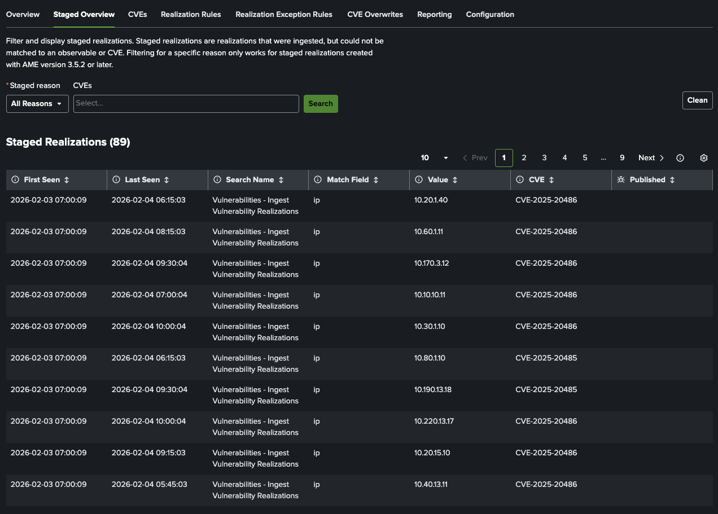The height and width of the screenshot is (514, 718).
Task: Click the Clean button
Action: (697, 100)
